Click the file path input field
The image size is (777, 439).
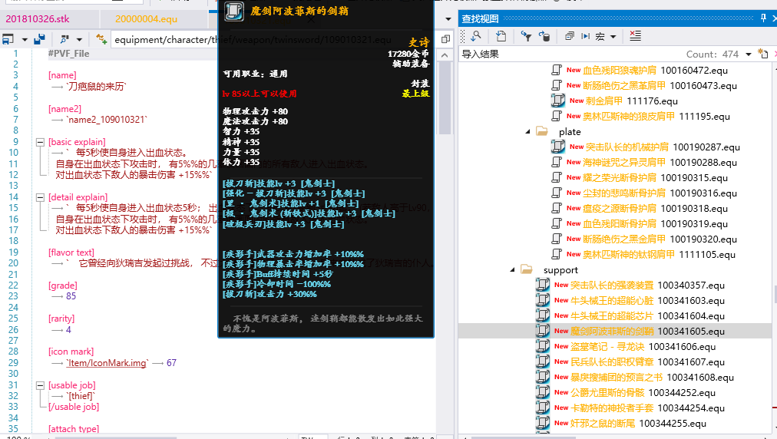click(165, 40)
